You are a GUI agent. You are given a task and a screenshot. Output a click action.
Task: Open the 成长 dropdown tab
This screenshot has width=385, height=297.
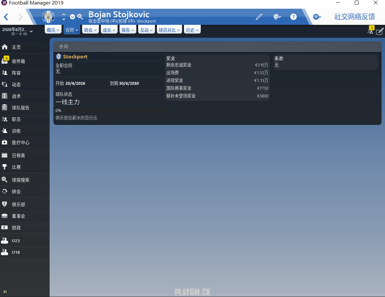(109, 30)
